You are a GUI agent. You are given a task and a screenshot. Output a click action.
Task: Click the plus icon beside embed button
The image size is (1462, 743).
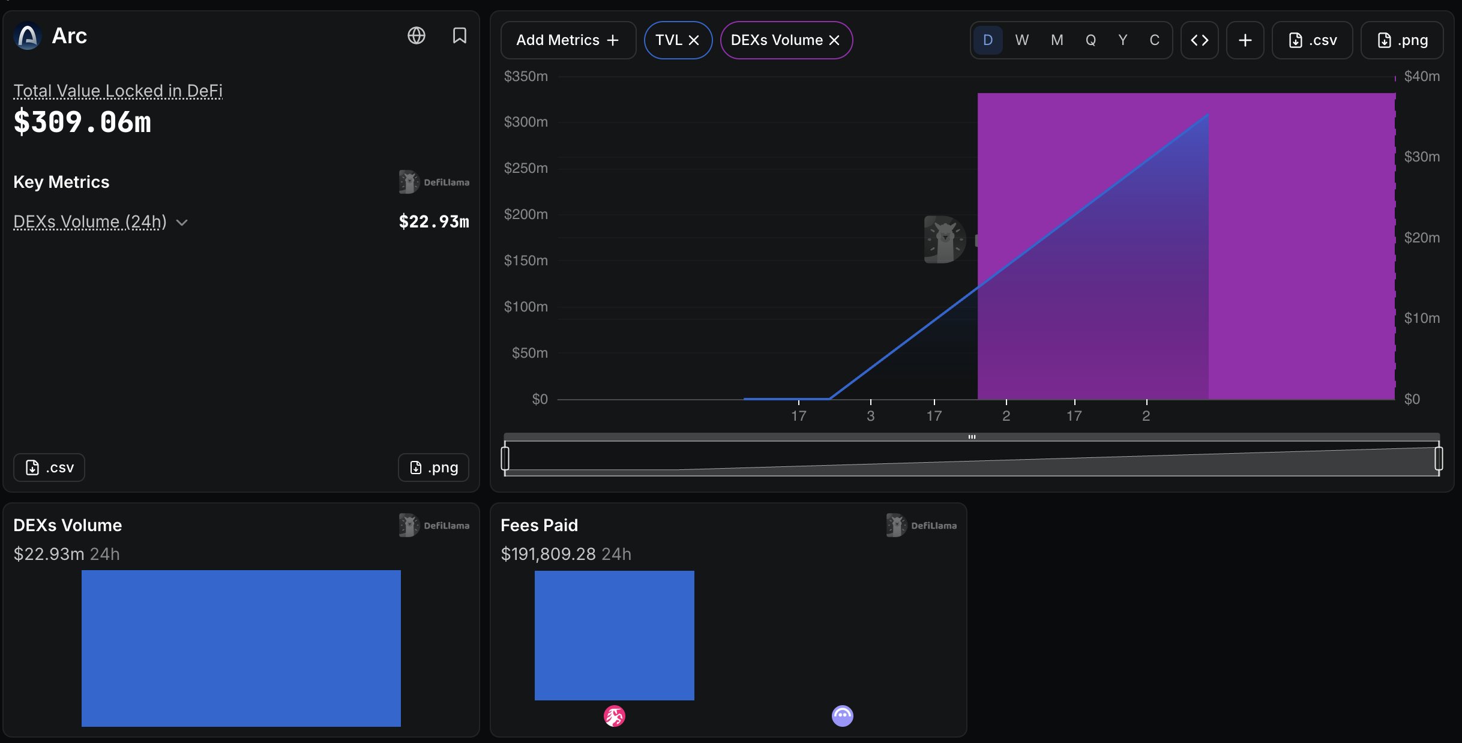click(x=1245, y=40)
